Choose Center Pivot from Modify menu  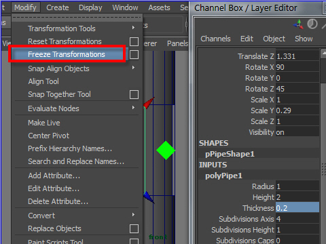pyautogui.click(x=48, y=136)
